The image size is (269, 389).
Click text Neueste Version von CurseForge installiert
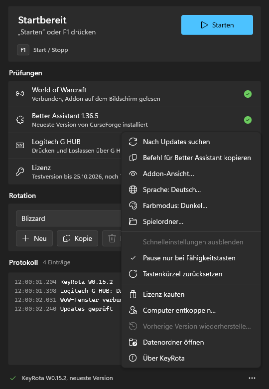click(x=90, y=125)
